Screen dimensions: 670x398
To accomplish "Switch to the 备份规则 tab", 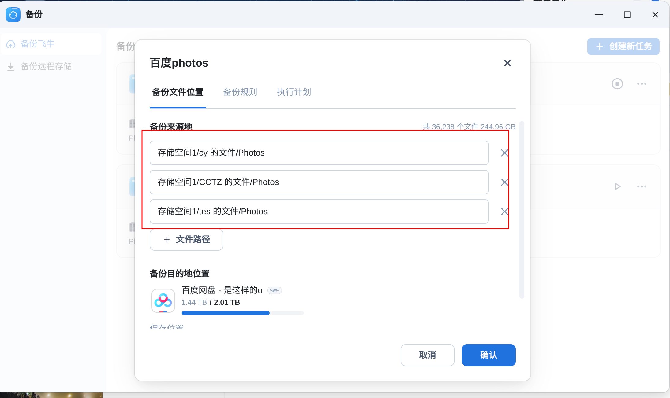I will [240, 92].
